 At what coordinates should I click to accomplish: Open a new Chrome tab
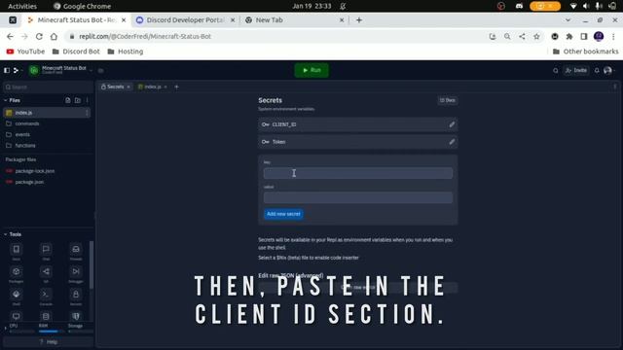[x=359, y=19]
